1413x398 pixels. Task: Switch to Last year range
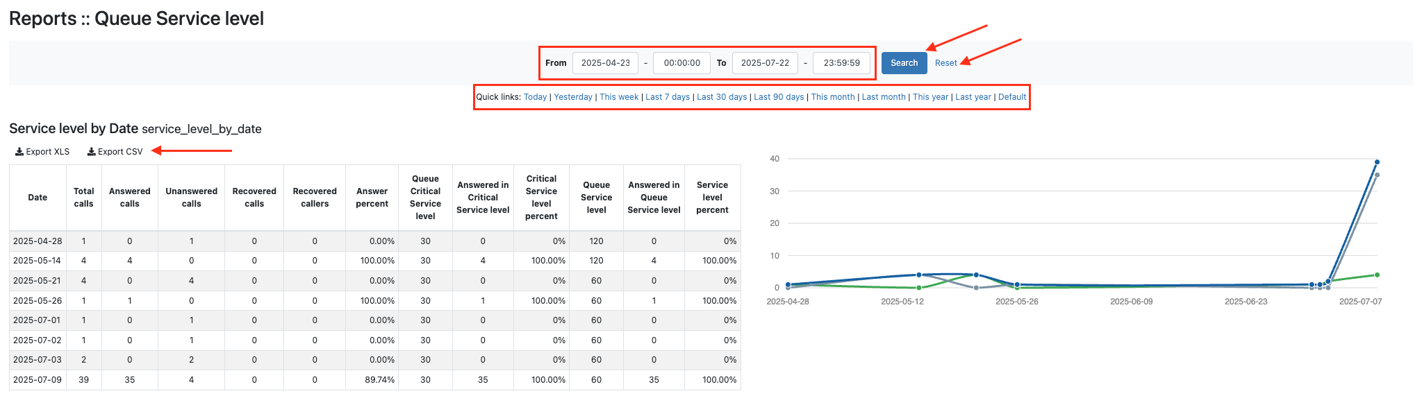(973, 97)
